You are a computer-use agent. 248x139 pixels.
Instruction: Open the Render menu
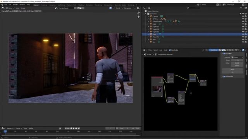pos(15,5)
